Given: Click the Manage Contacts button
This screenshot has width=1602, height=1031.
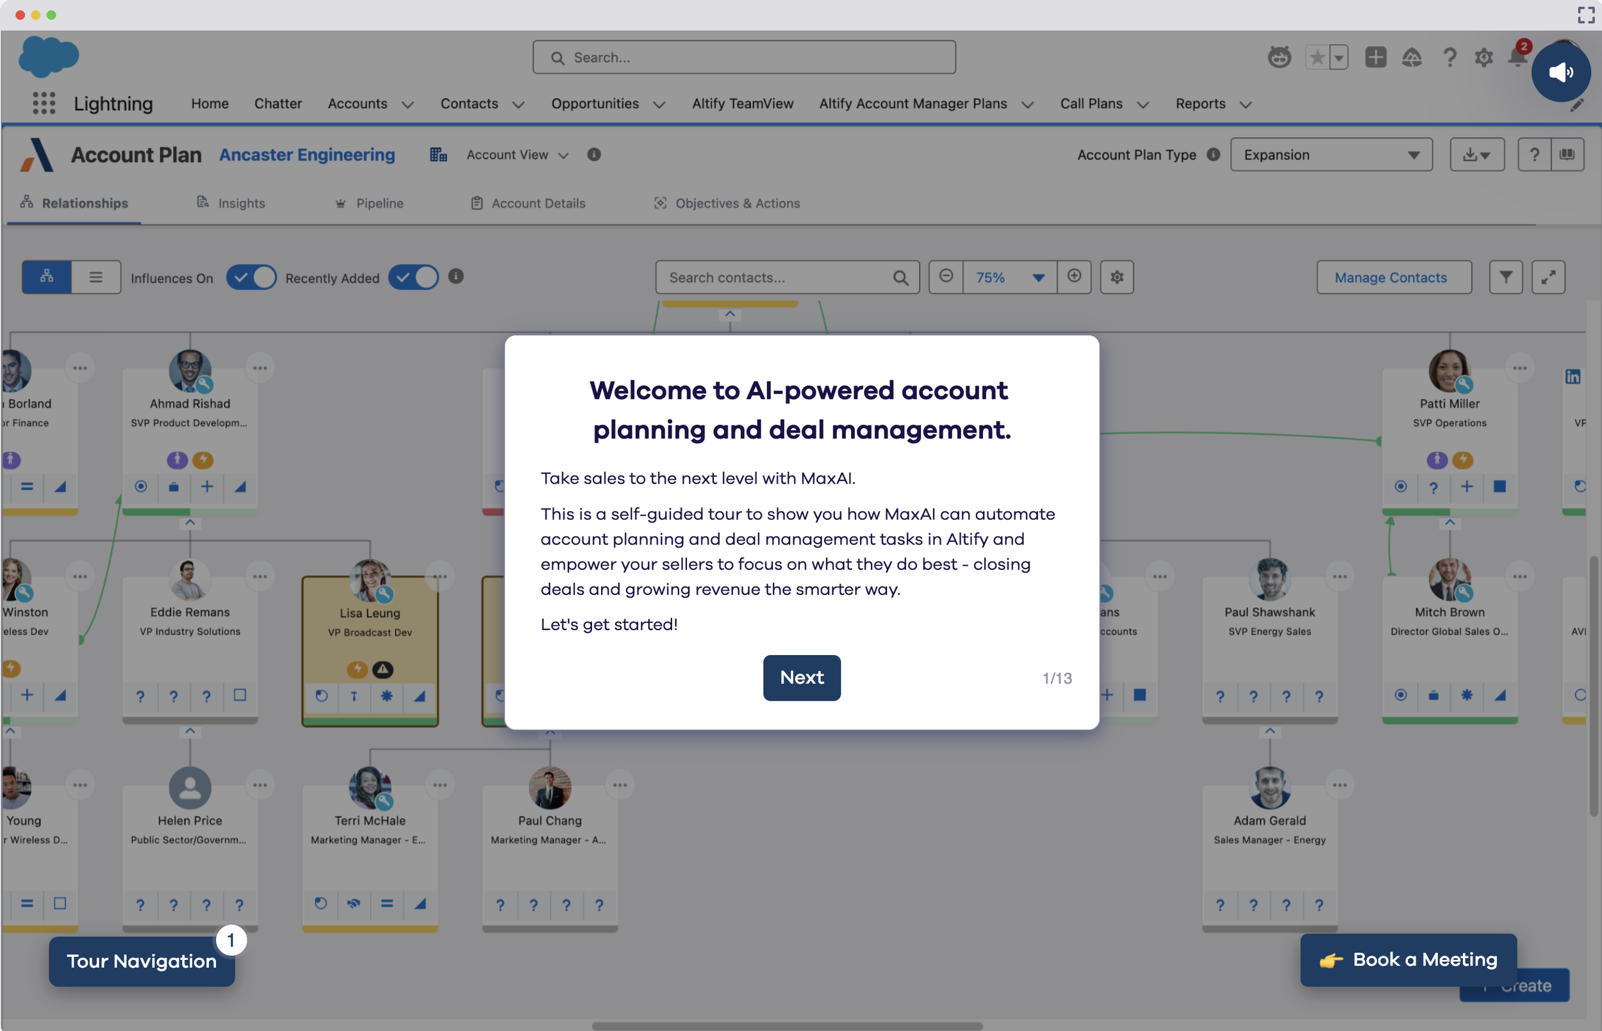Looking at the screenshot, I should click(x=1394, y=277).
